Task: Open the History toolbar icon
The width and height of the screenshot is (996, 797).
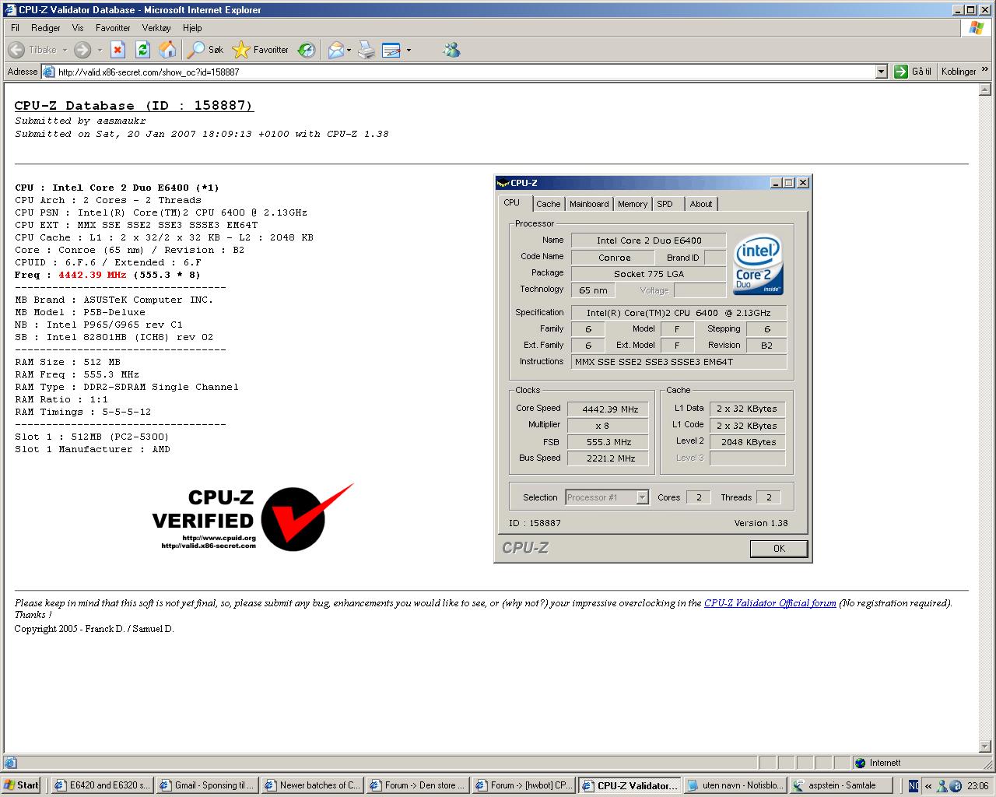Action: coord(307,50)
